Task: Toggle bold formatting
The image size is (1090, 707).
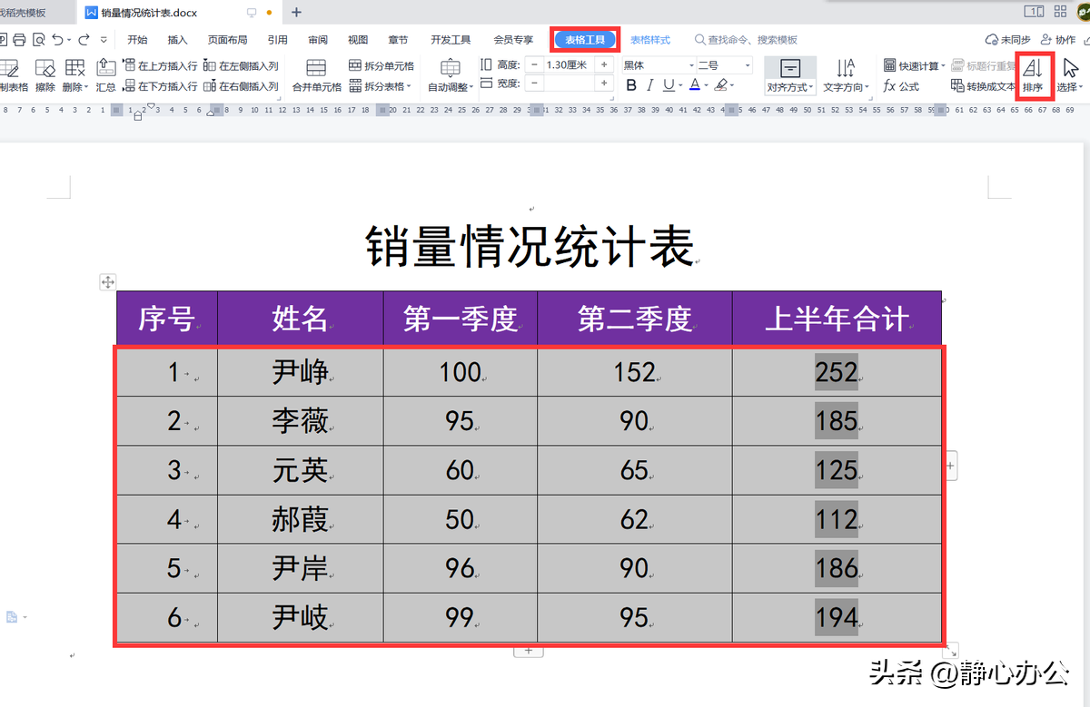Action: click(x=632, y=85)
